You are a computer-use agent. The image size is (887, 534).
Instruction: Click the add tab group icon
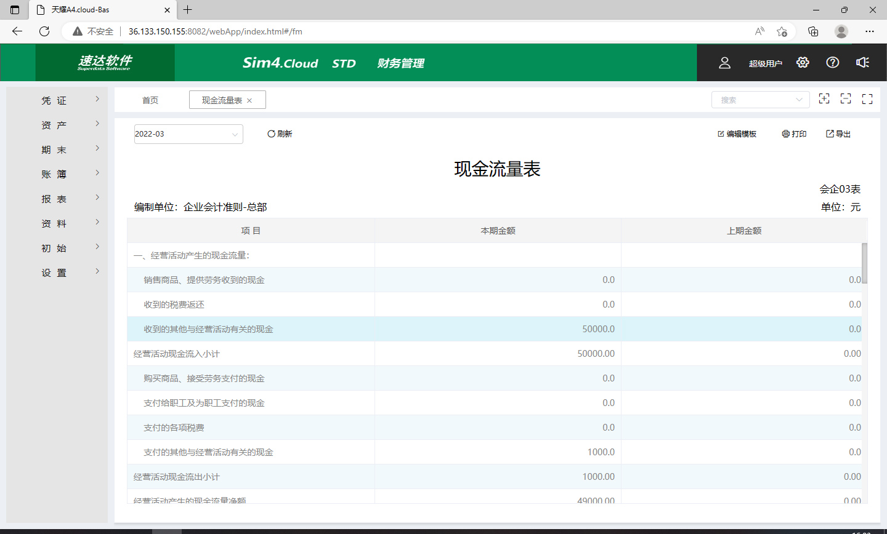[x=824, y=99]
